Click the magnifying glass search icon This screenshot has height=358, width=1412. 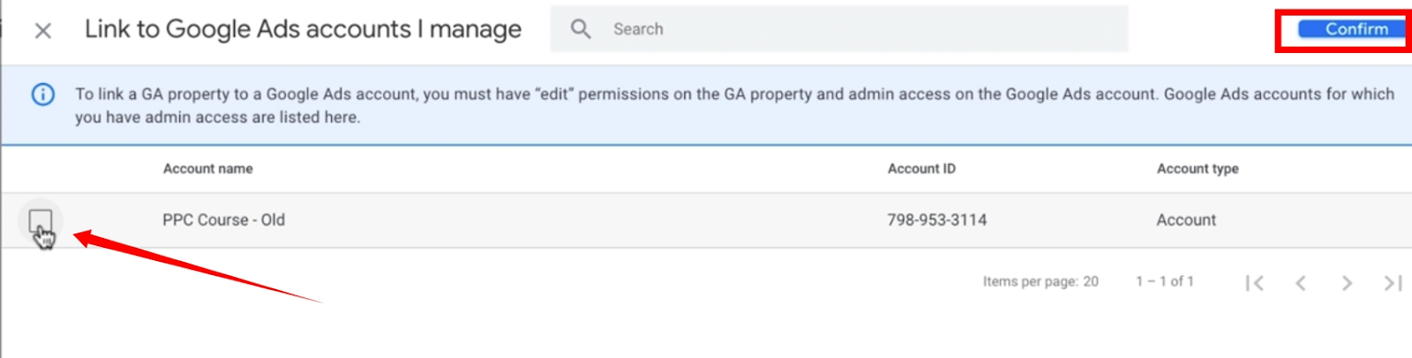click(x=581, y=29)
